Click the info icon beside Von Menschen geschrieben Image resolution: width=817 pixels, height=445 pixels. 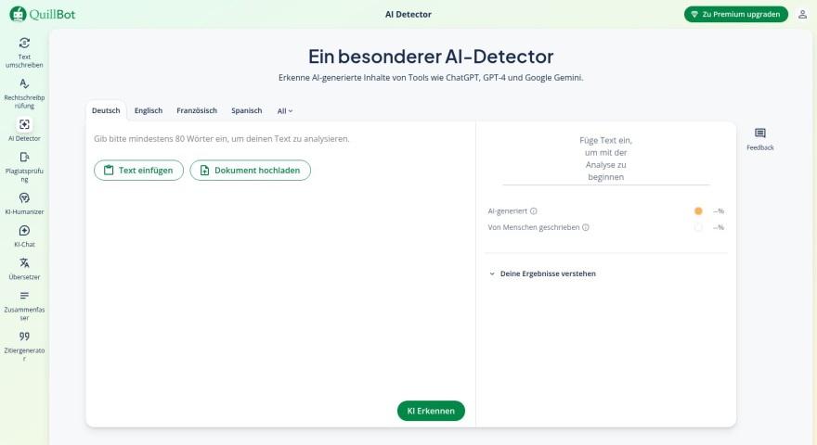(x=586, y=227)
